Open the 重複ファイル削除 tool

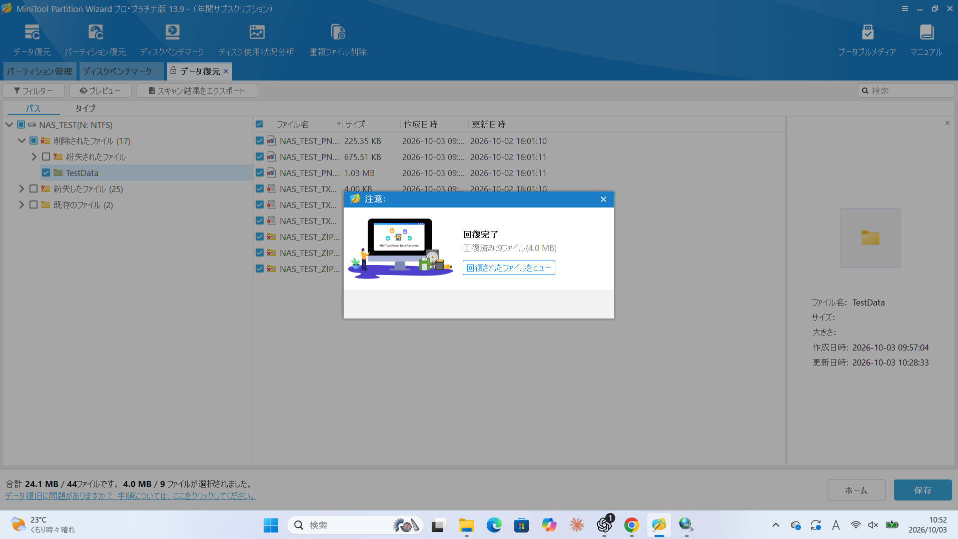pos(338,40)
